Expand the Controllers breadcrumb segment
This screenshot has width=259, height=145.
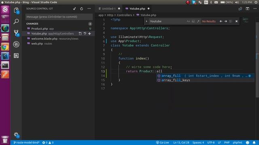point(124,15)
